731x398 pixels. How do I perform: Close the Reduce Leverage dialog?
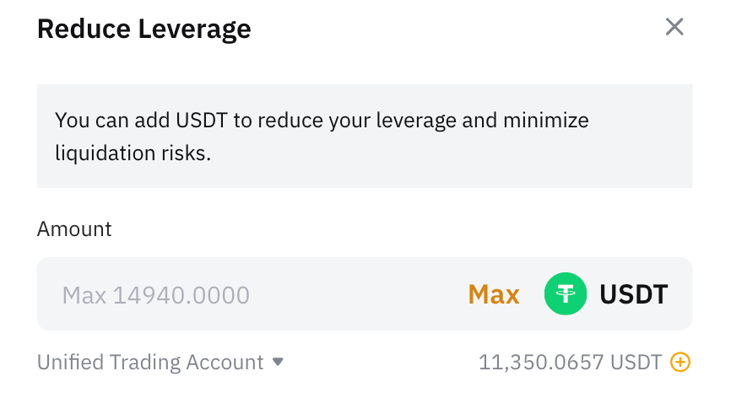pyautogui.click(x=674, y=27)
